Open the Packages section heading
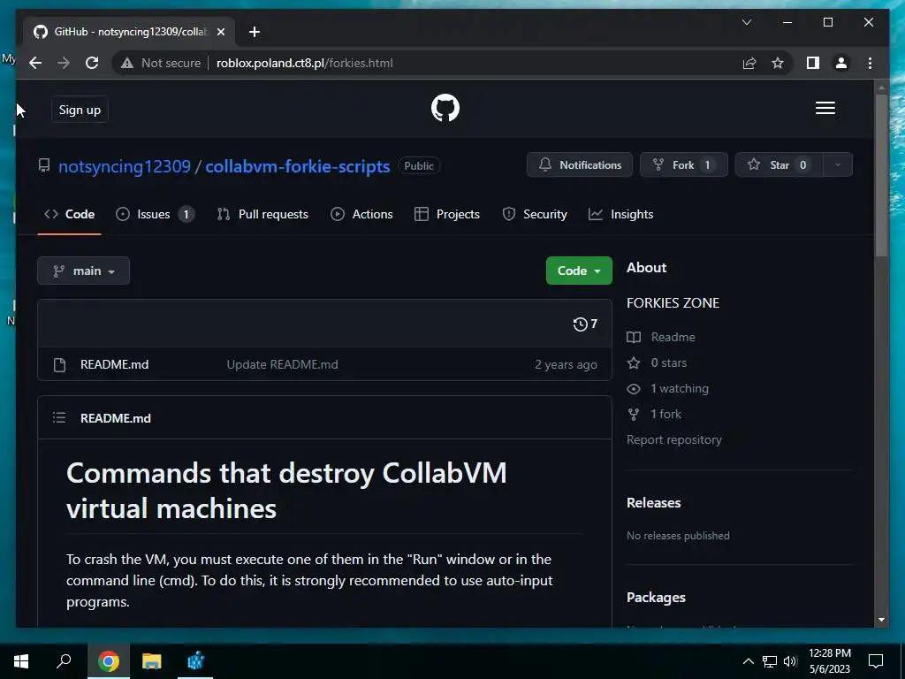This screenshot has width=905, height=679. 656,598
